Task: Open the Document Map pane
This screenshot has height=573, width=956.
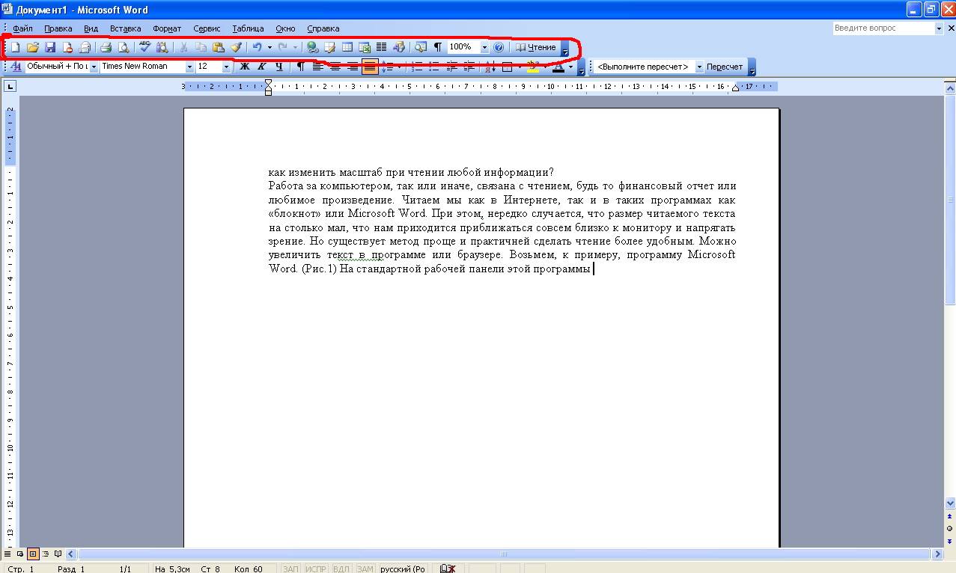Action: pyautogui.click(x=421, y=47)
